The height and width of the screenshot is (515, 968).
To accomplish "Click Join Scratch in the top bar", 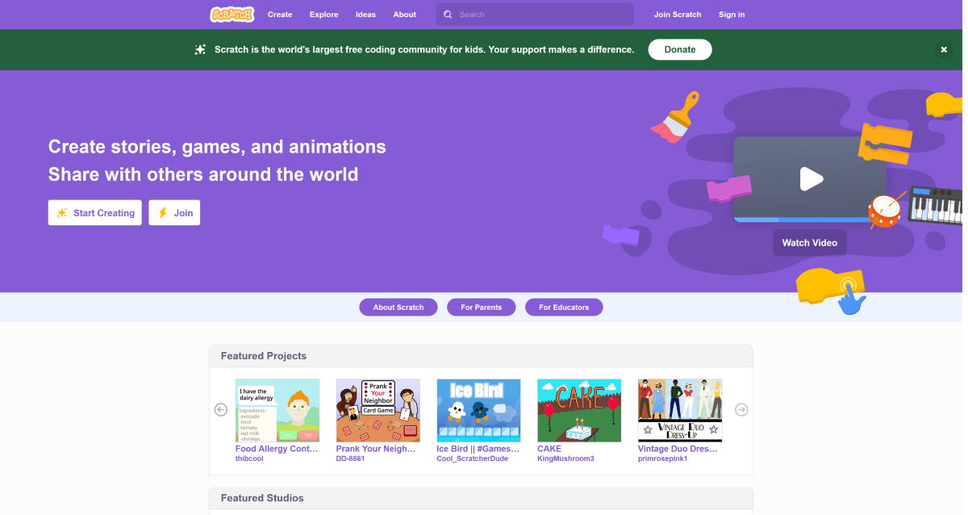I will pos(678,15).
